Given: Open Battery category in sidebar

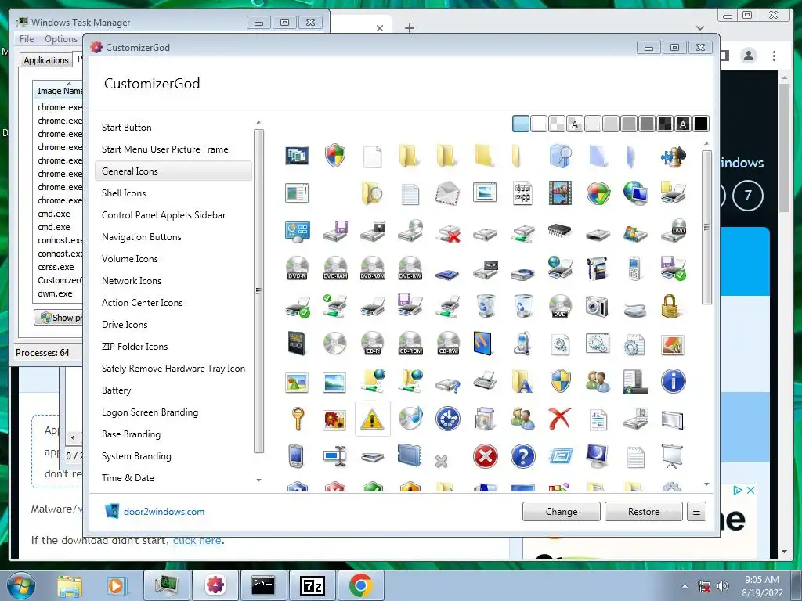Looking at the screenshot, I should tap(117, 390).
